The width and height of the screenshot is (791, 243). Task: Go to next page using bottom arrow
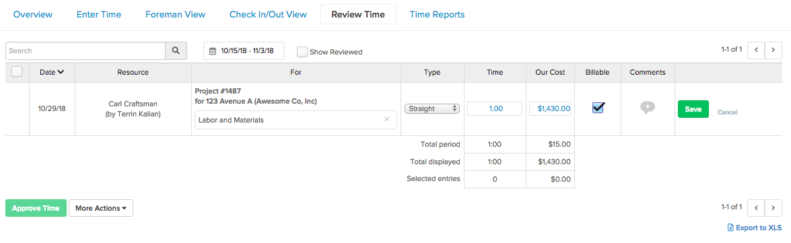tap(773, 207)
